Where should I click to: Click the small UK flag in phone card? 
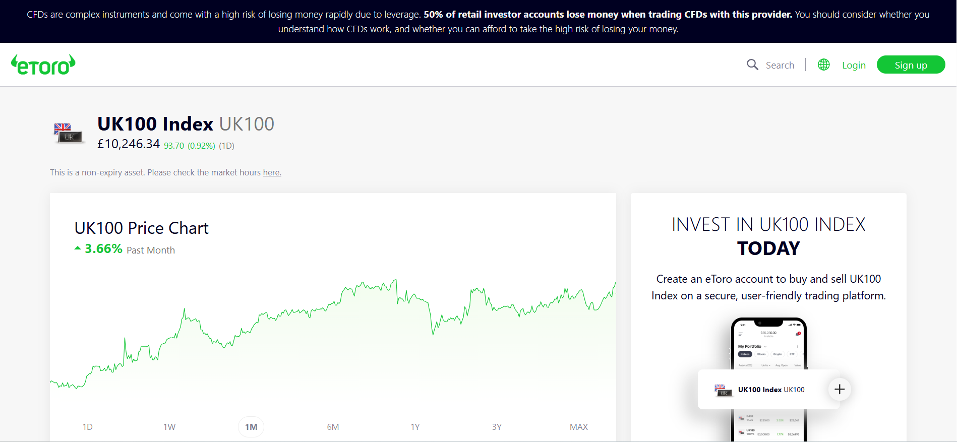point(723,390)
